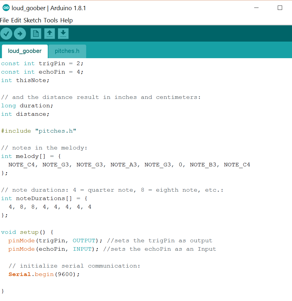The height and width of the screenshot is (301, 292).
Task: Click the first NOTE_C4 in melody array
Action: 22,165
